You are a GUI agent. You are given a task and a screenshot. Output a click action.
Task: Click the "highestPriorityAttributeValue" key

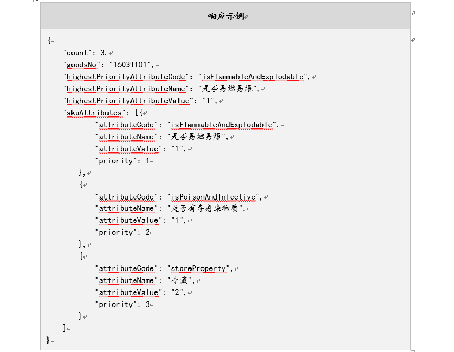point(126,101)
